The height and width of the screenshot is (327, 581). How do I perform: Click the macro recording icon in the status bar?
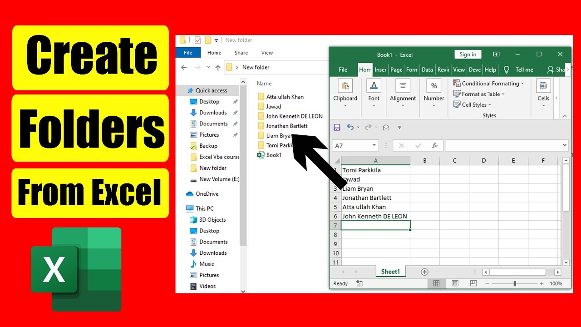click(359, 283)
